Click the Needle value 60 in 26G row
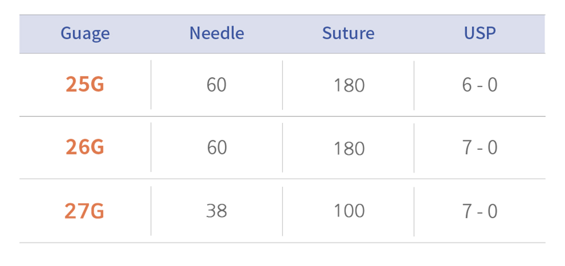This screenshot has width=565, height=266. click(217, 148)
